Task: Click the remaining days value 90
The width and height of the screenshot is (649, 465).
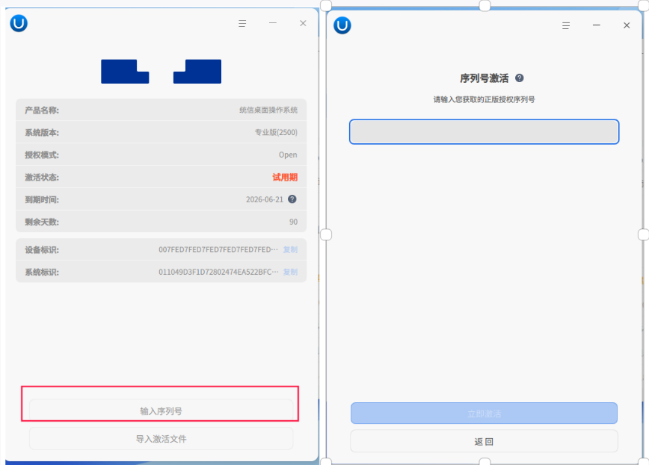Action: (x=293, y=222)
